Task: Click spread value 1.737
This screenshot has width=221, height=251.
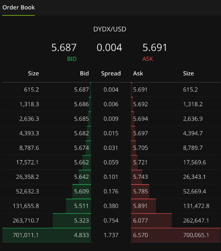Action: 111,235
